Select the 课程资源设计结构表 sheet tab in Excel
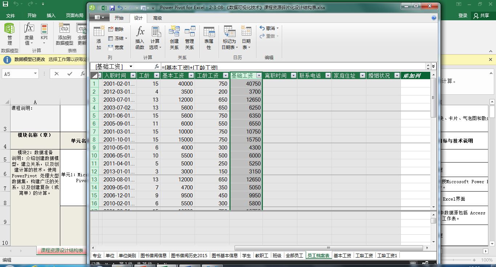This screenshot has height=267, width=496. 62,250
